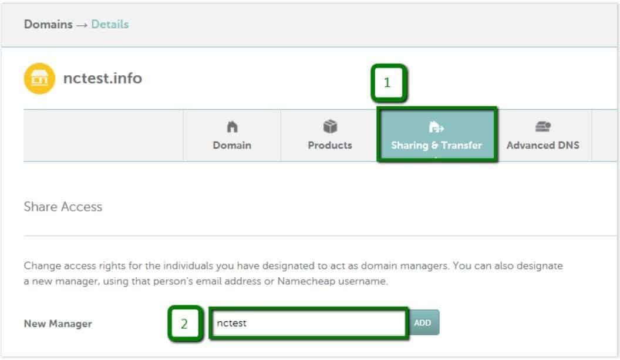Screen dimensions: 620x360
Task: Click the box icon above Products
Action: pos(330,127)
